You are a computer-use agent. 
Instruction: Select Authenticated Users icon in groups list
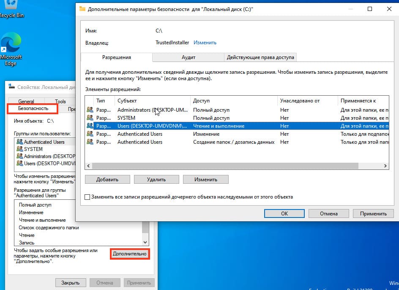pos(19,142)
